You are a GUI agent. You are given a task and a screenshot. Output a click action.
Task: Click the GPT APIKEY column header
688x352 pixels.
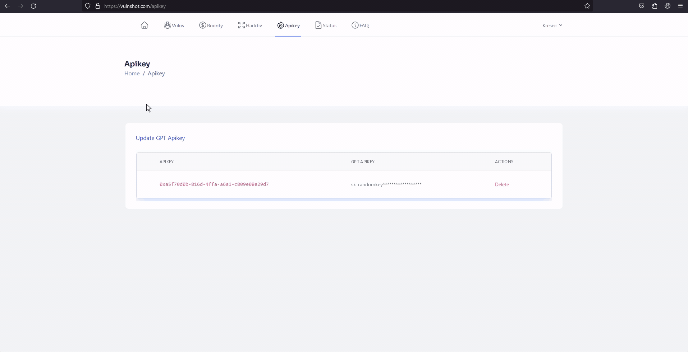click(x=363, y=162)
